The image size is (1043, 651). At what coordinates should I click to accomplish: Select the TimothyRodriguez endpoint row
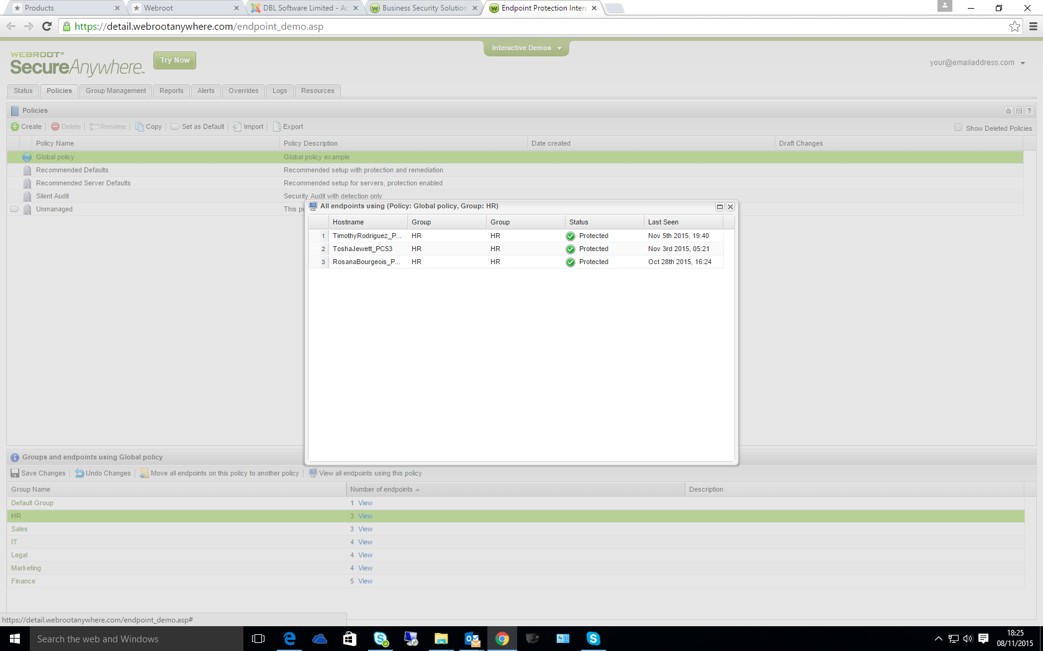[x=517, y=236]
